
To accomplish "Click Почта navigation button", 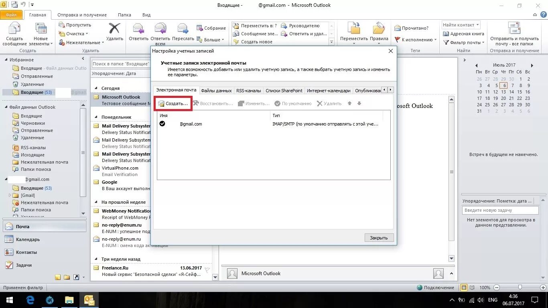I will pyautogui.click(x=44, y=227).
